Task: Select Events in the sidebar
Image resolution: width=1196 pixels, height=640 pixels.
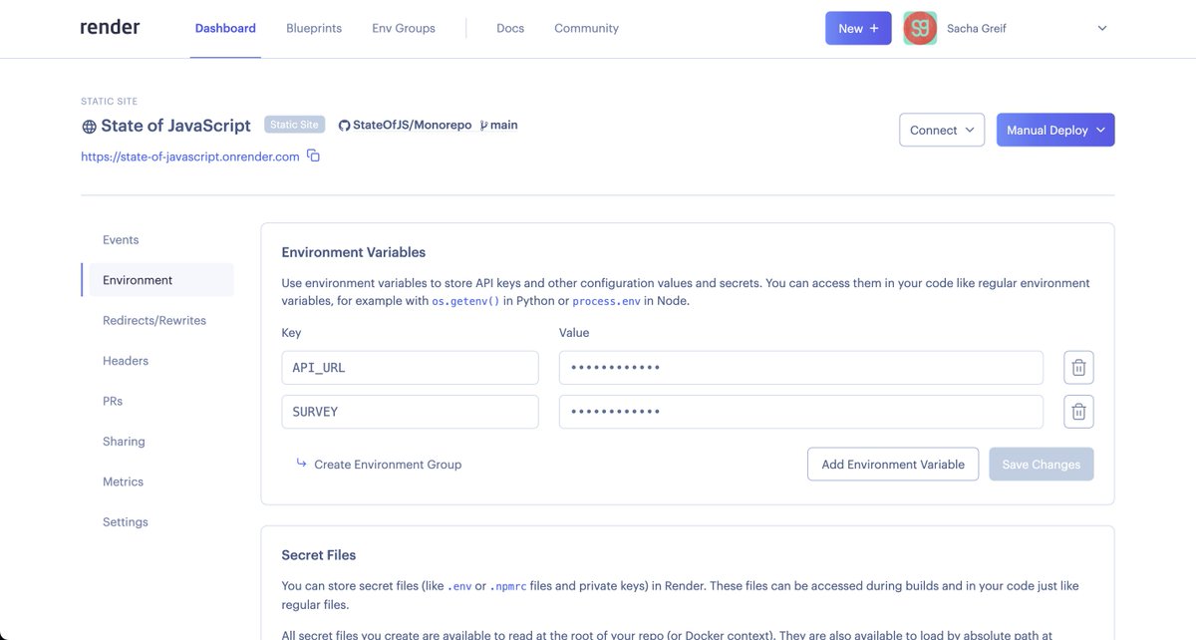Action: point(121,240)
